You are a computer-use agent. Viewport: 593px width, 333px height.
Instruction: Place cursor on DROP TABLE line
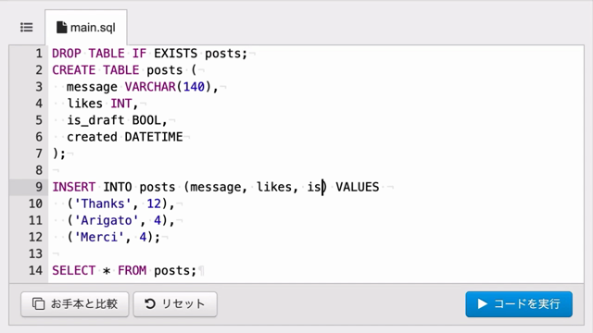[x=150, y=54]
